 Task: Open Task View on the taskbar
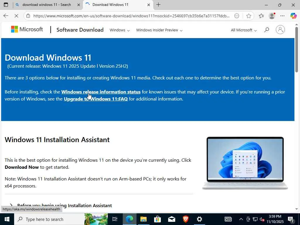[115, 219]
